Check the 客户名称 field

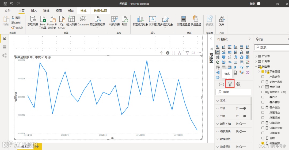[x=263, y=102]
